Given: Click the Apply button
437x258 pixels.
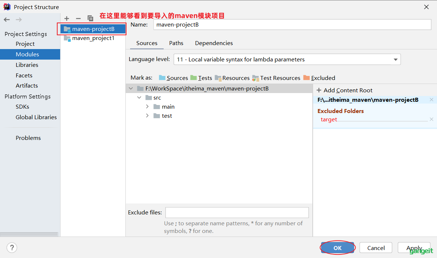Looking at the screenshot, I should click(x=414, y=248).
